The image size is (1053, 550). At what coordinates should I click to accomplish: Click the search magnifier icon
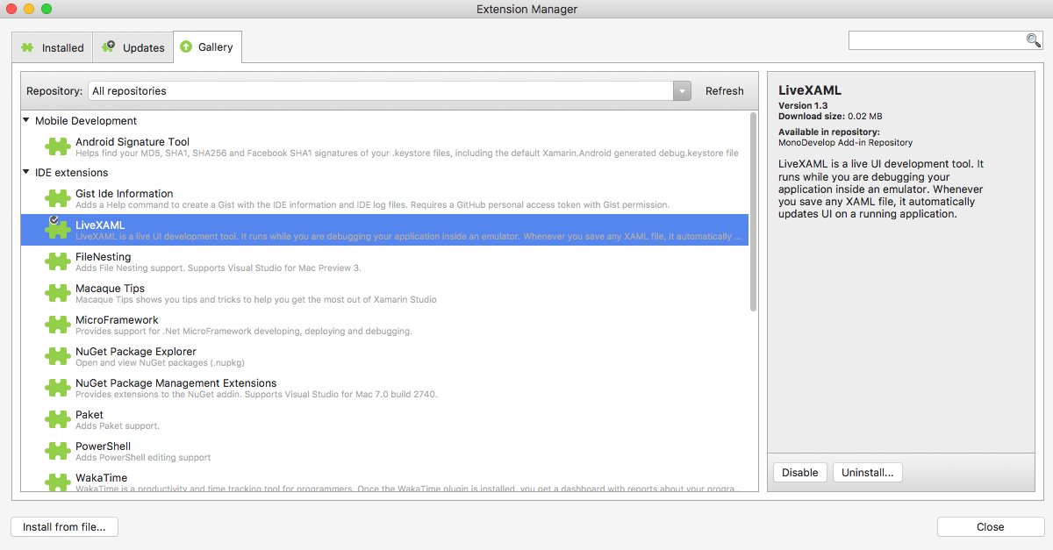[x=1034, y=40]
